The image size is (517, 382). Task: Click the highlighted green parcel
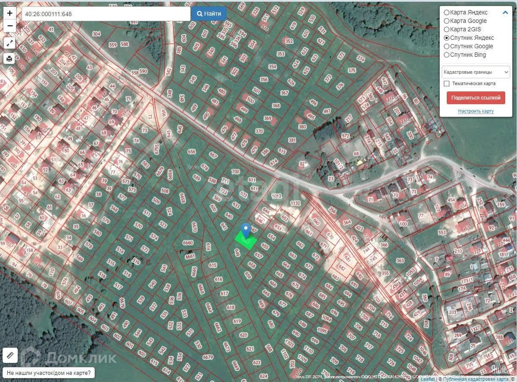click(246, 241)
